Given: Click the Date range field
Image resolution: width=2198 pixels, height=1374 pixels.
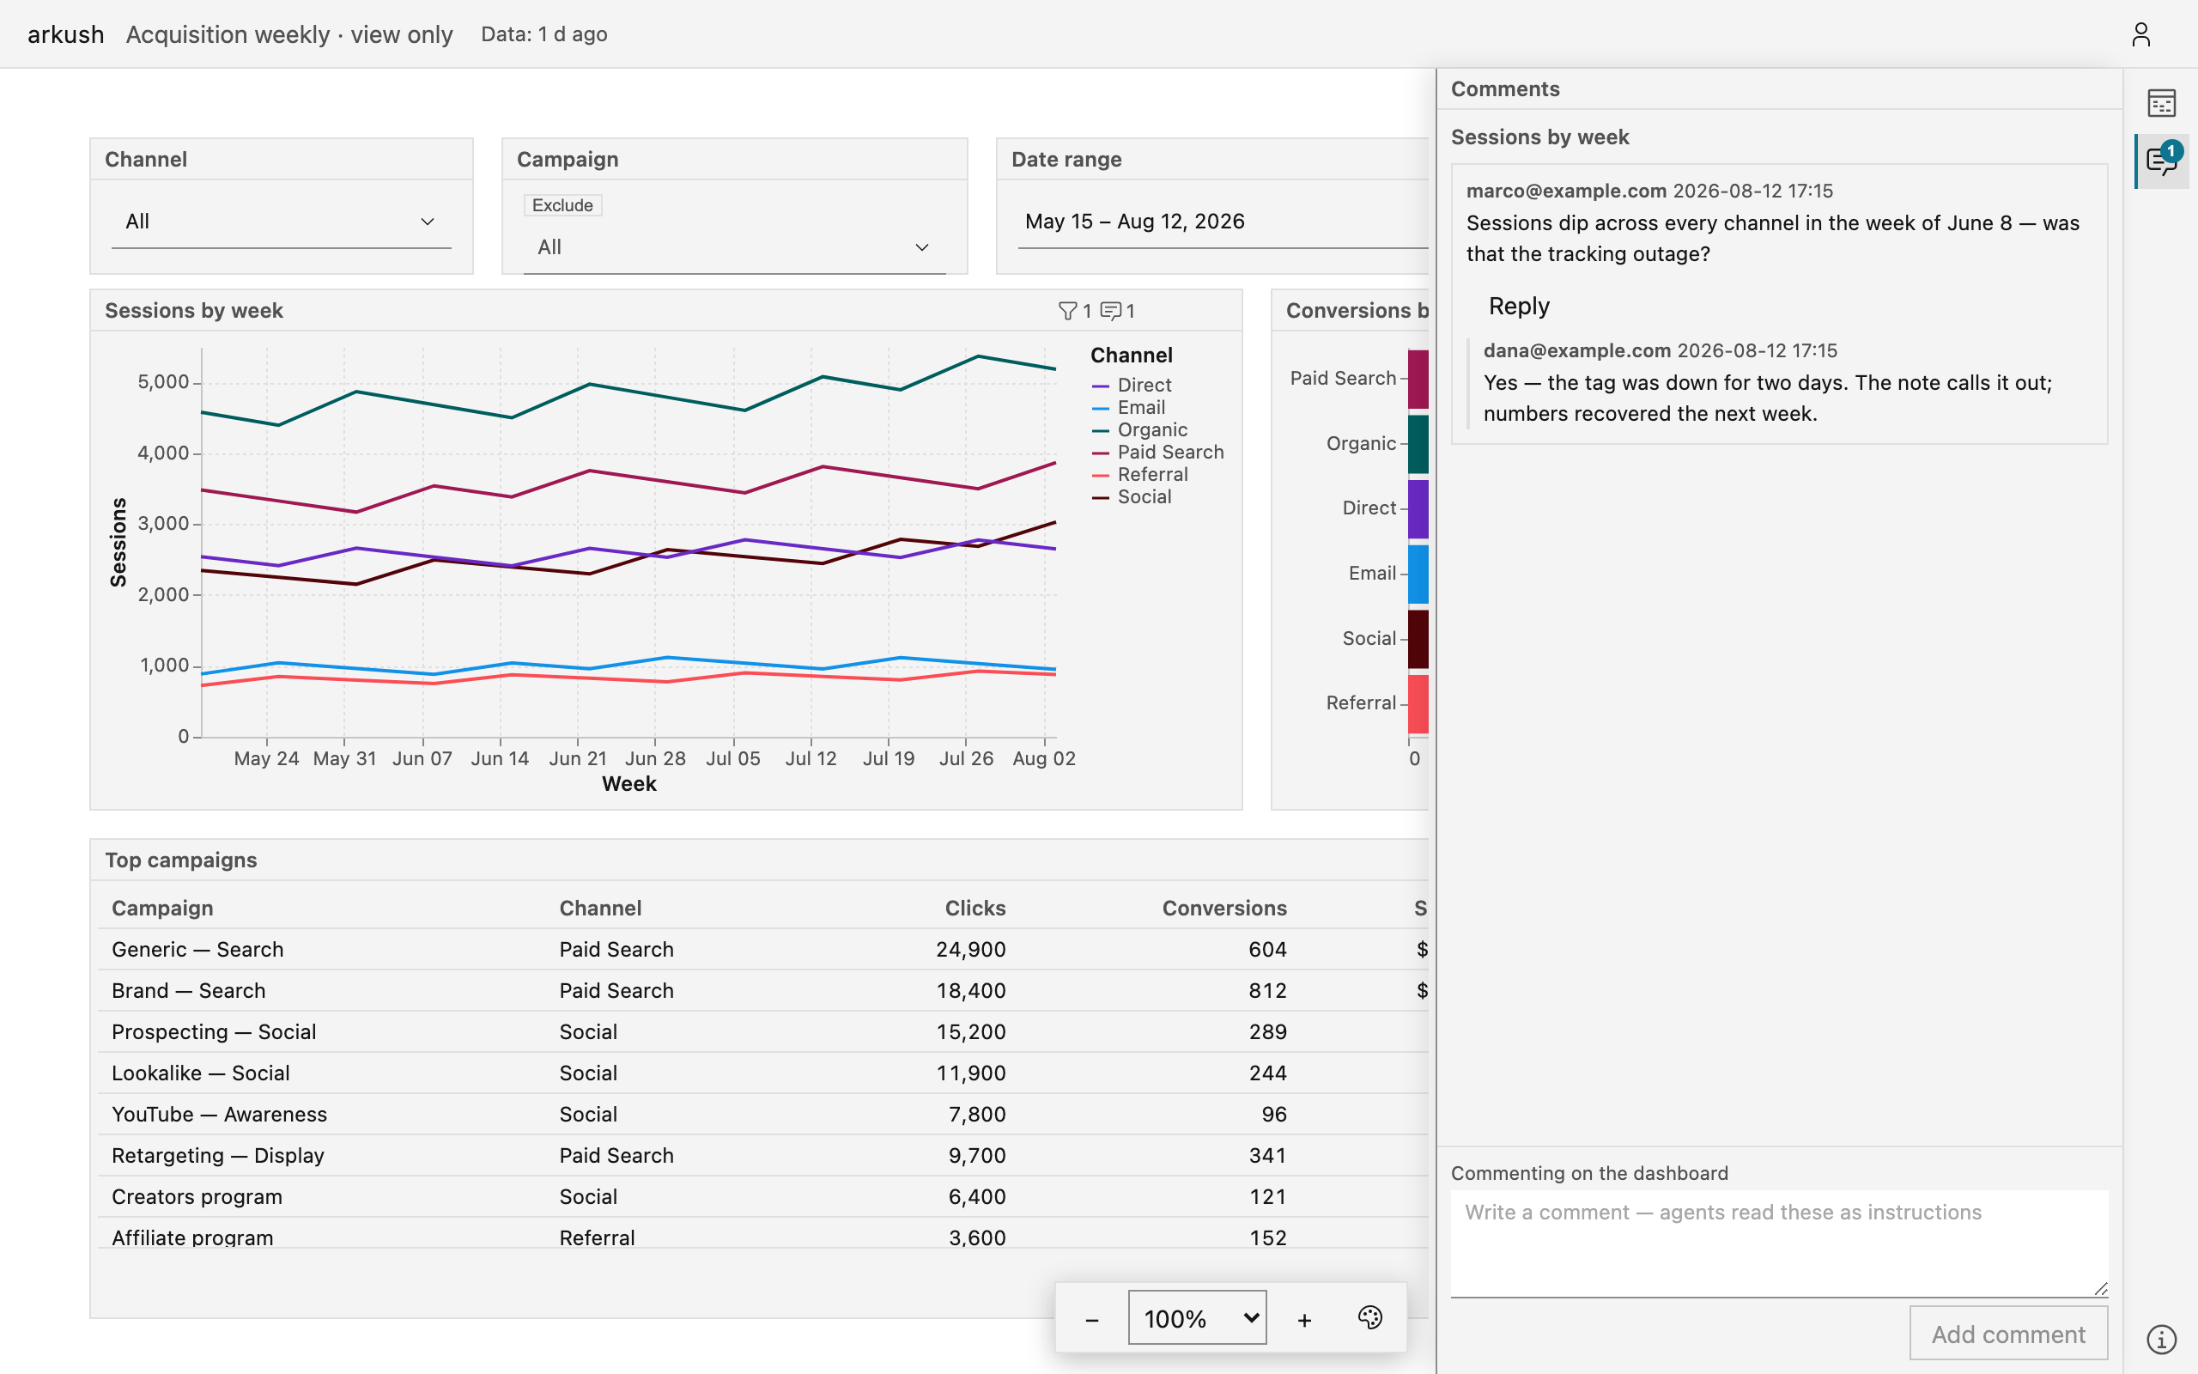Looking at the screenshot, I should tap(1222, 222).
